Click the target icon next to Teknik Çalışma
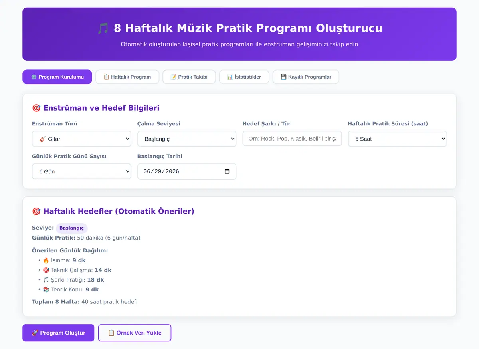 click(x=46, y=270)
